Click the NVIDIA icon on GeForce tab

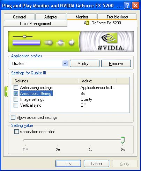pyautogui.click(x=87, y=23)
